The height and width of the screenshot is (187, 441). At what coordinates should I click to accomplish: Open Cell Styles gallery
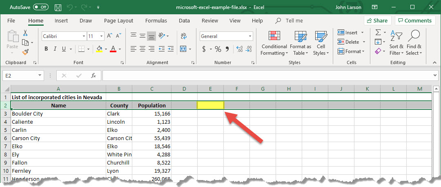[321, 44]
